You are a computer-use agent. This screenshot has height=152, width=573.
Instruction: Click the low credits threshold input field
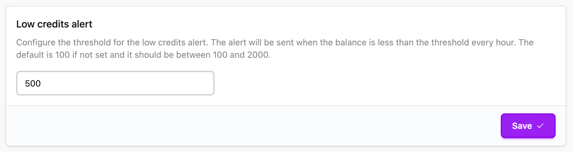pyautogui.click(x=115, y=83)
